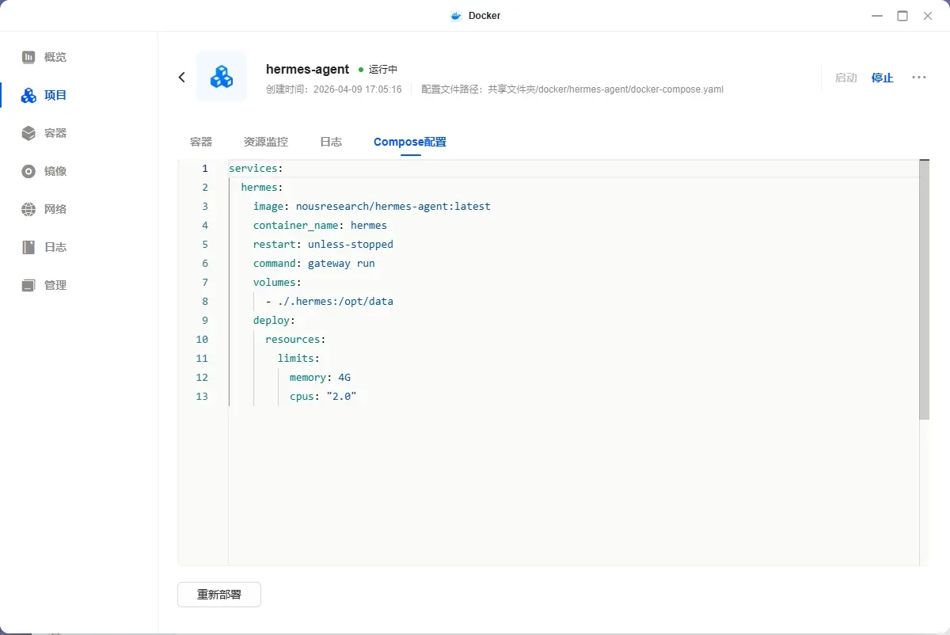
Task: Click line 6 command: gateway run
Action: pos(313,263)
